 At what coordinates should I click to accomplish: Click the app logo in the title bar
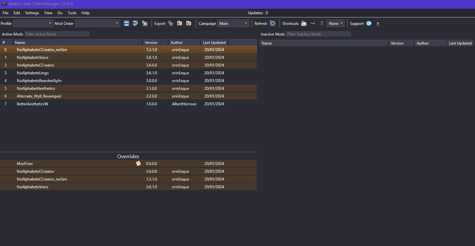coord(4,3)
